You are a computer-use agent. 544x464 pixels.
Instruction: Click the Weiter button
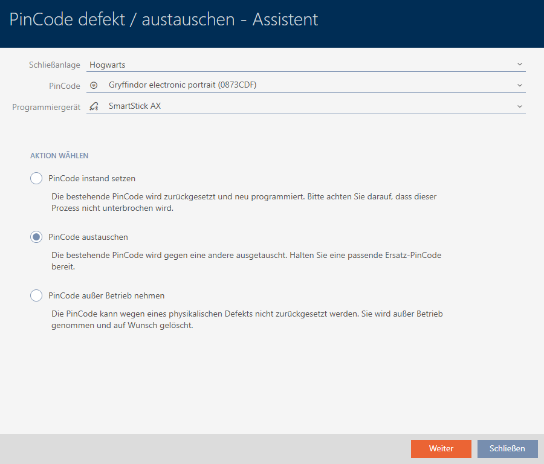(x=441, y=448)
